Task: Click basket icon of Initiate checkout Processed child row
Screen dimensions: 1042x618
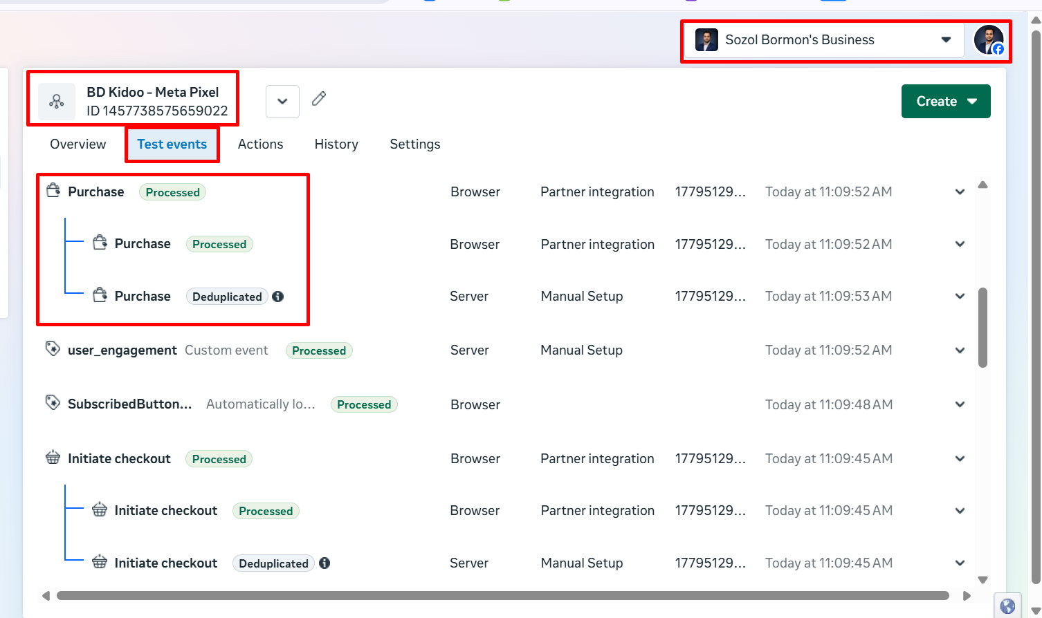Action: point(100,509)
